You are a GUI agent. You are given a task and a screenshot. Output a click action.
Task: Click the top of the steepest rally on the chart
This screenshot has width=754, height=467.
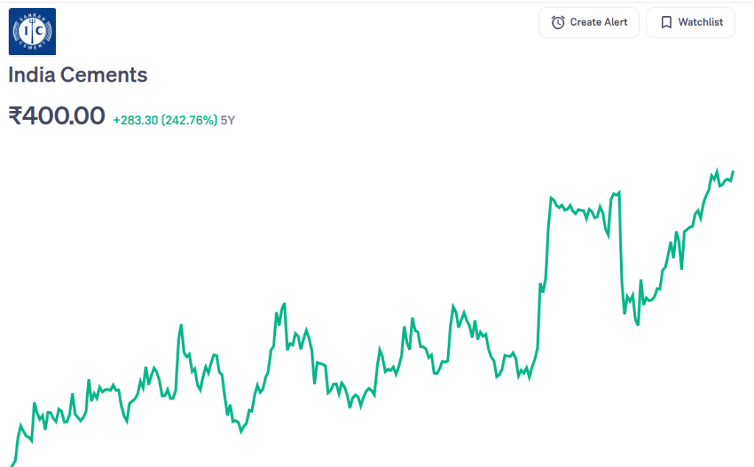pos(551,198)
